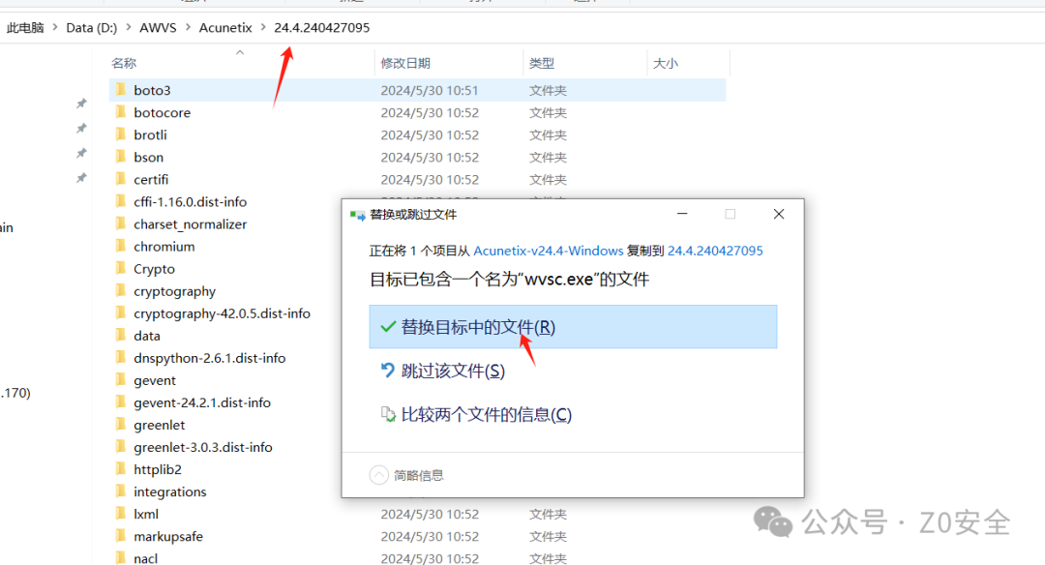Click the checkmark icon beside replace option

point(388,327)
